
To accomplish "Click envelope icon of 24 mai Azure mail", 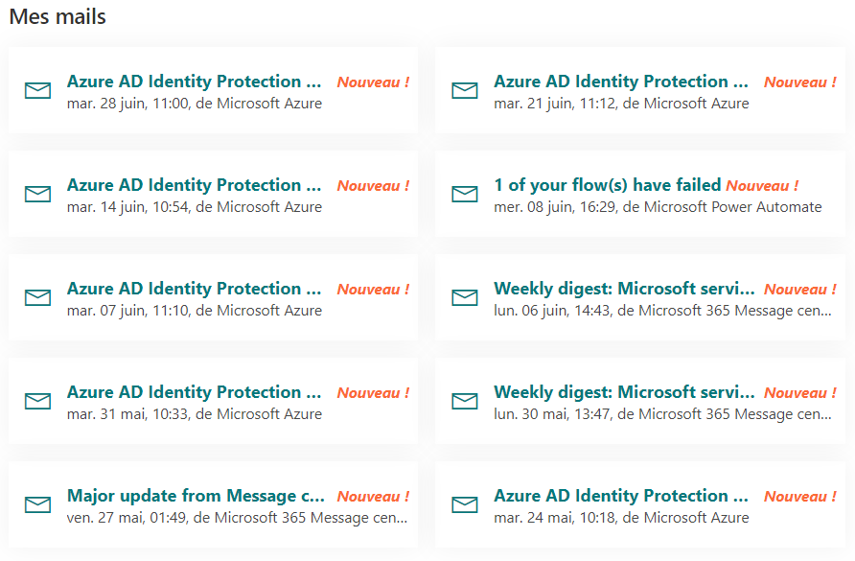I will pyautogui.click(x=465, y=504).
